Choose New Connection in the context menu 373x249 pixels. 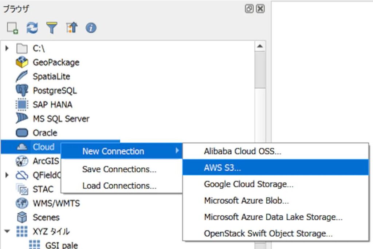122,151
